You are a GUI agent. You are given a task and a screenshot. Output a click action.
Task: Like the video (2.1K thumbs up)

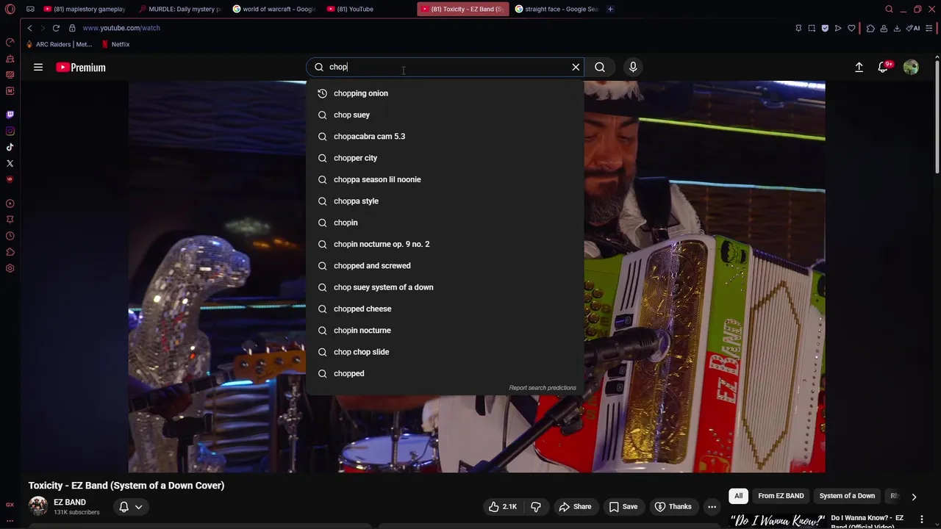click(x=503, y=506)
